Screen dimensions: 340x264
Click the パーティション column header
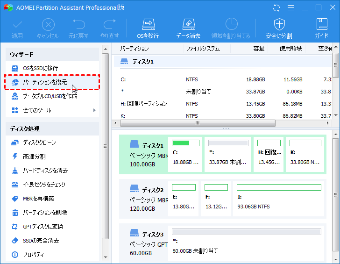[148, 49]
